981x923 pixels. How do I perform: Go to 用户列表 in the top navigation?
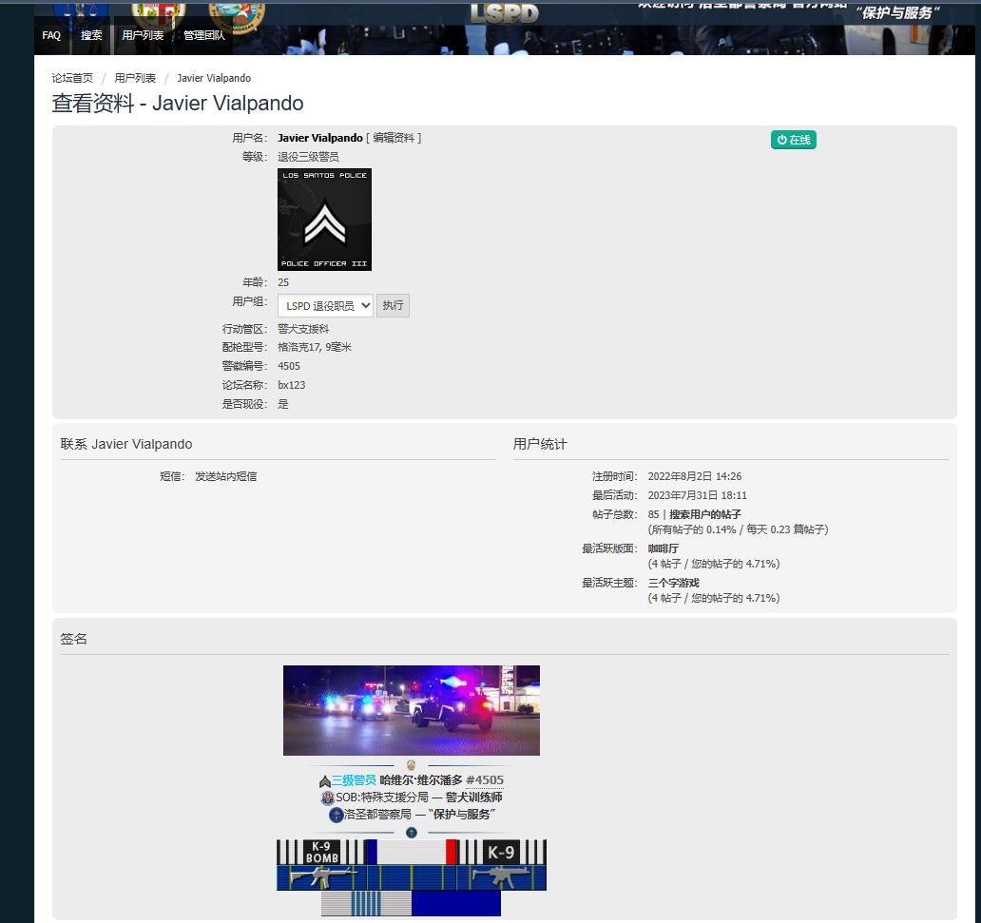pos(143,36)
